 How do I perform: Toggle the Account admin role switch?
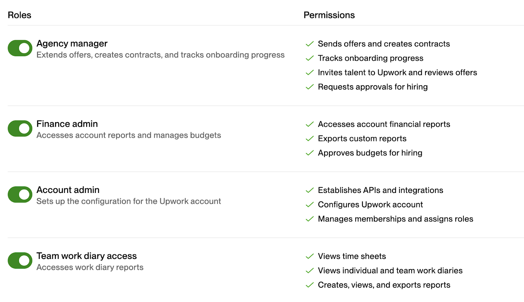(x=20, y=195)
